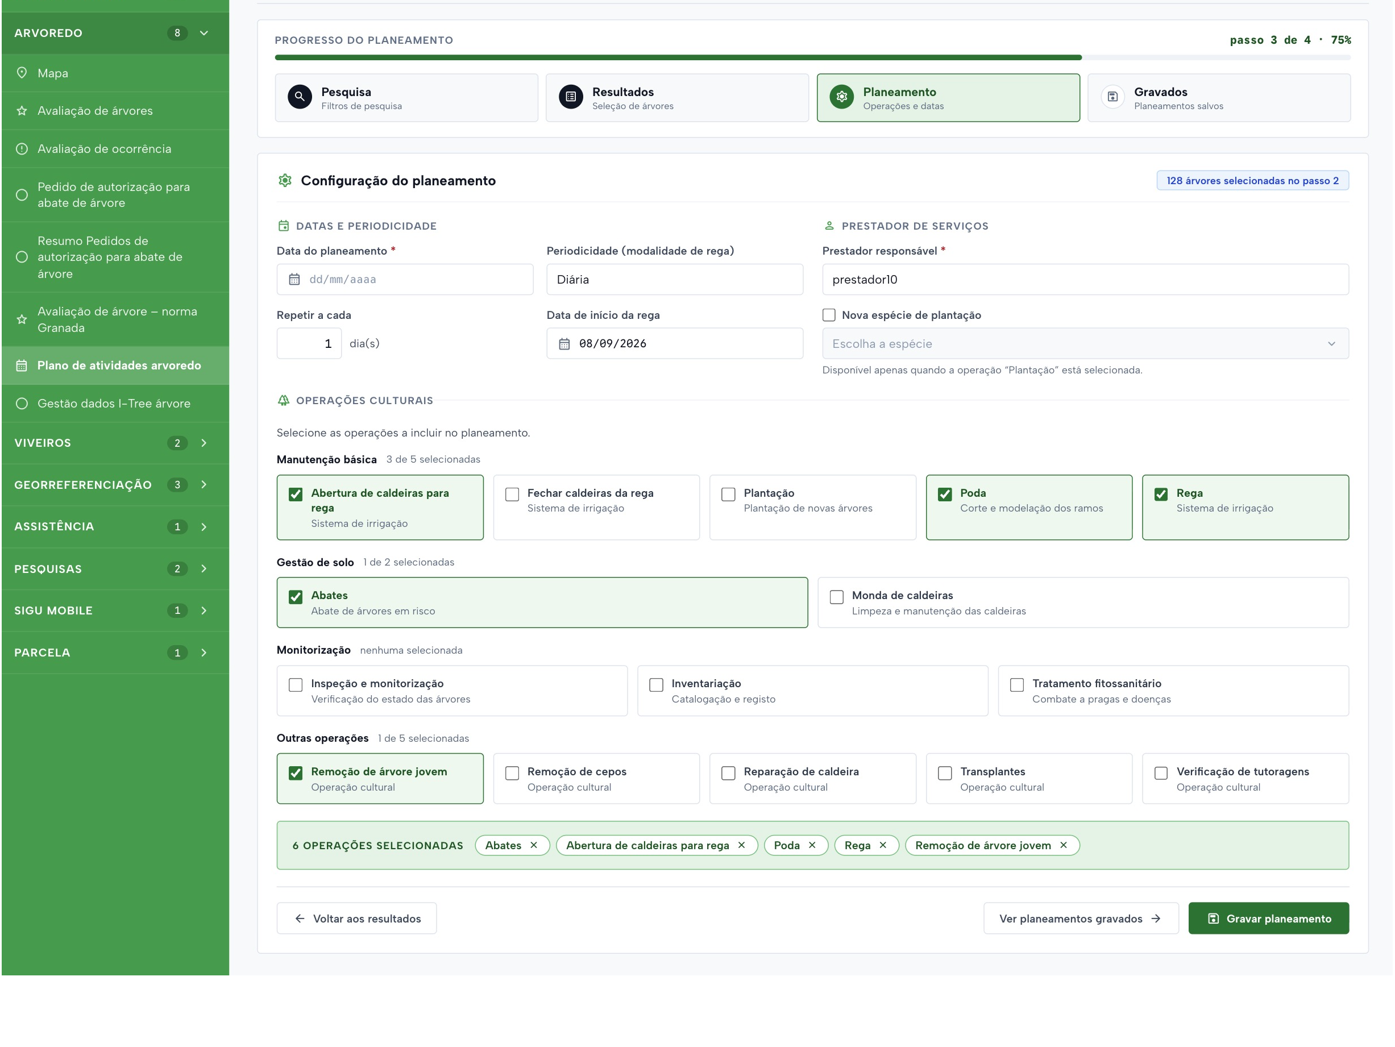Click Voltar aos resultados button

coord(356,919)
